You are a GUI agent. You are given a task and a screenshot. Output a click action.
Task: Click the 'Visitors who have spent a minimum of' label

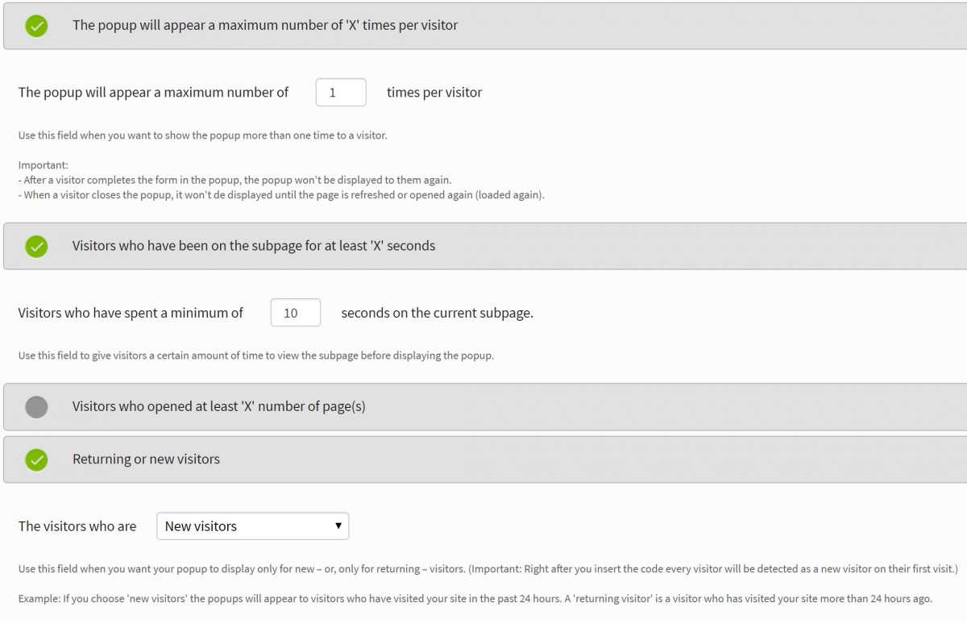(x=131, y=313)
